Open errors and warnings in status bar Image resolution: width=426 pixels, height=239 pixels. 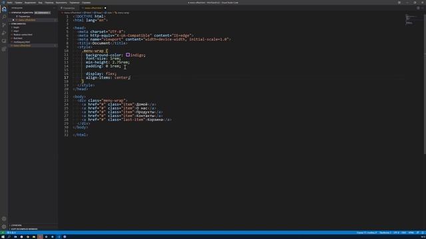pyautogui.click(x=11, y=232)
